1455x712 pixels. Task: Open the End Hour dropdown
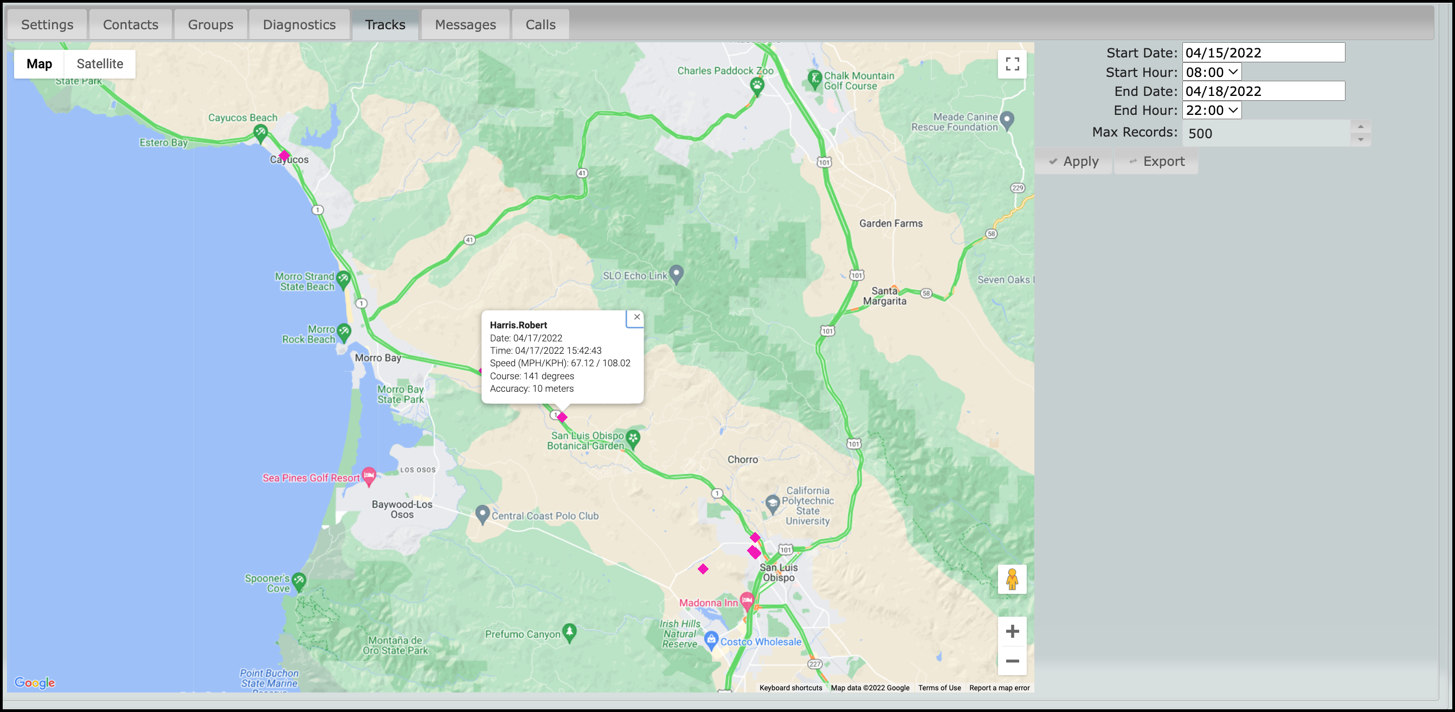1212,110
